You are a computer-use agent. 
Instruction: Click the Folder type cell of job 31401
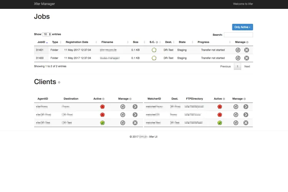55,50
